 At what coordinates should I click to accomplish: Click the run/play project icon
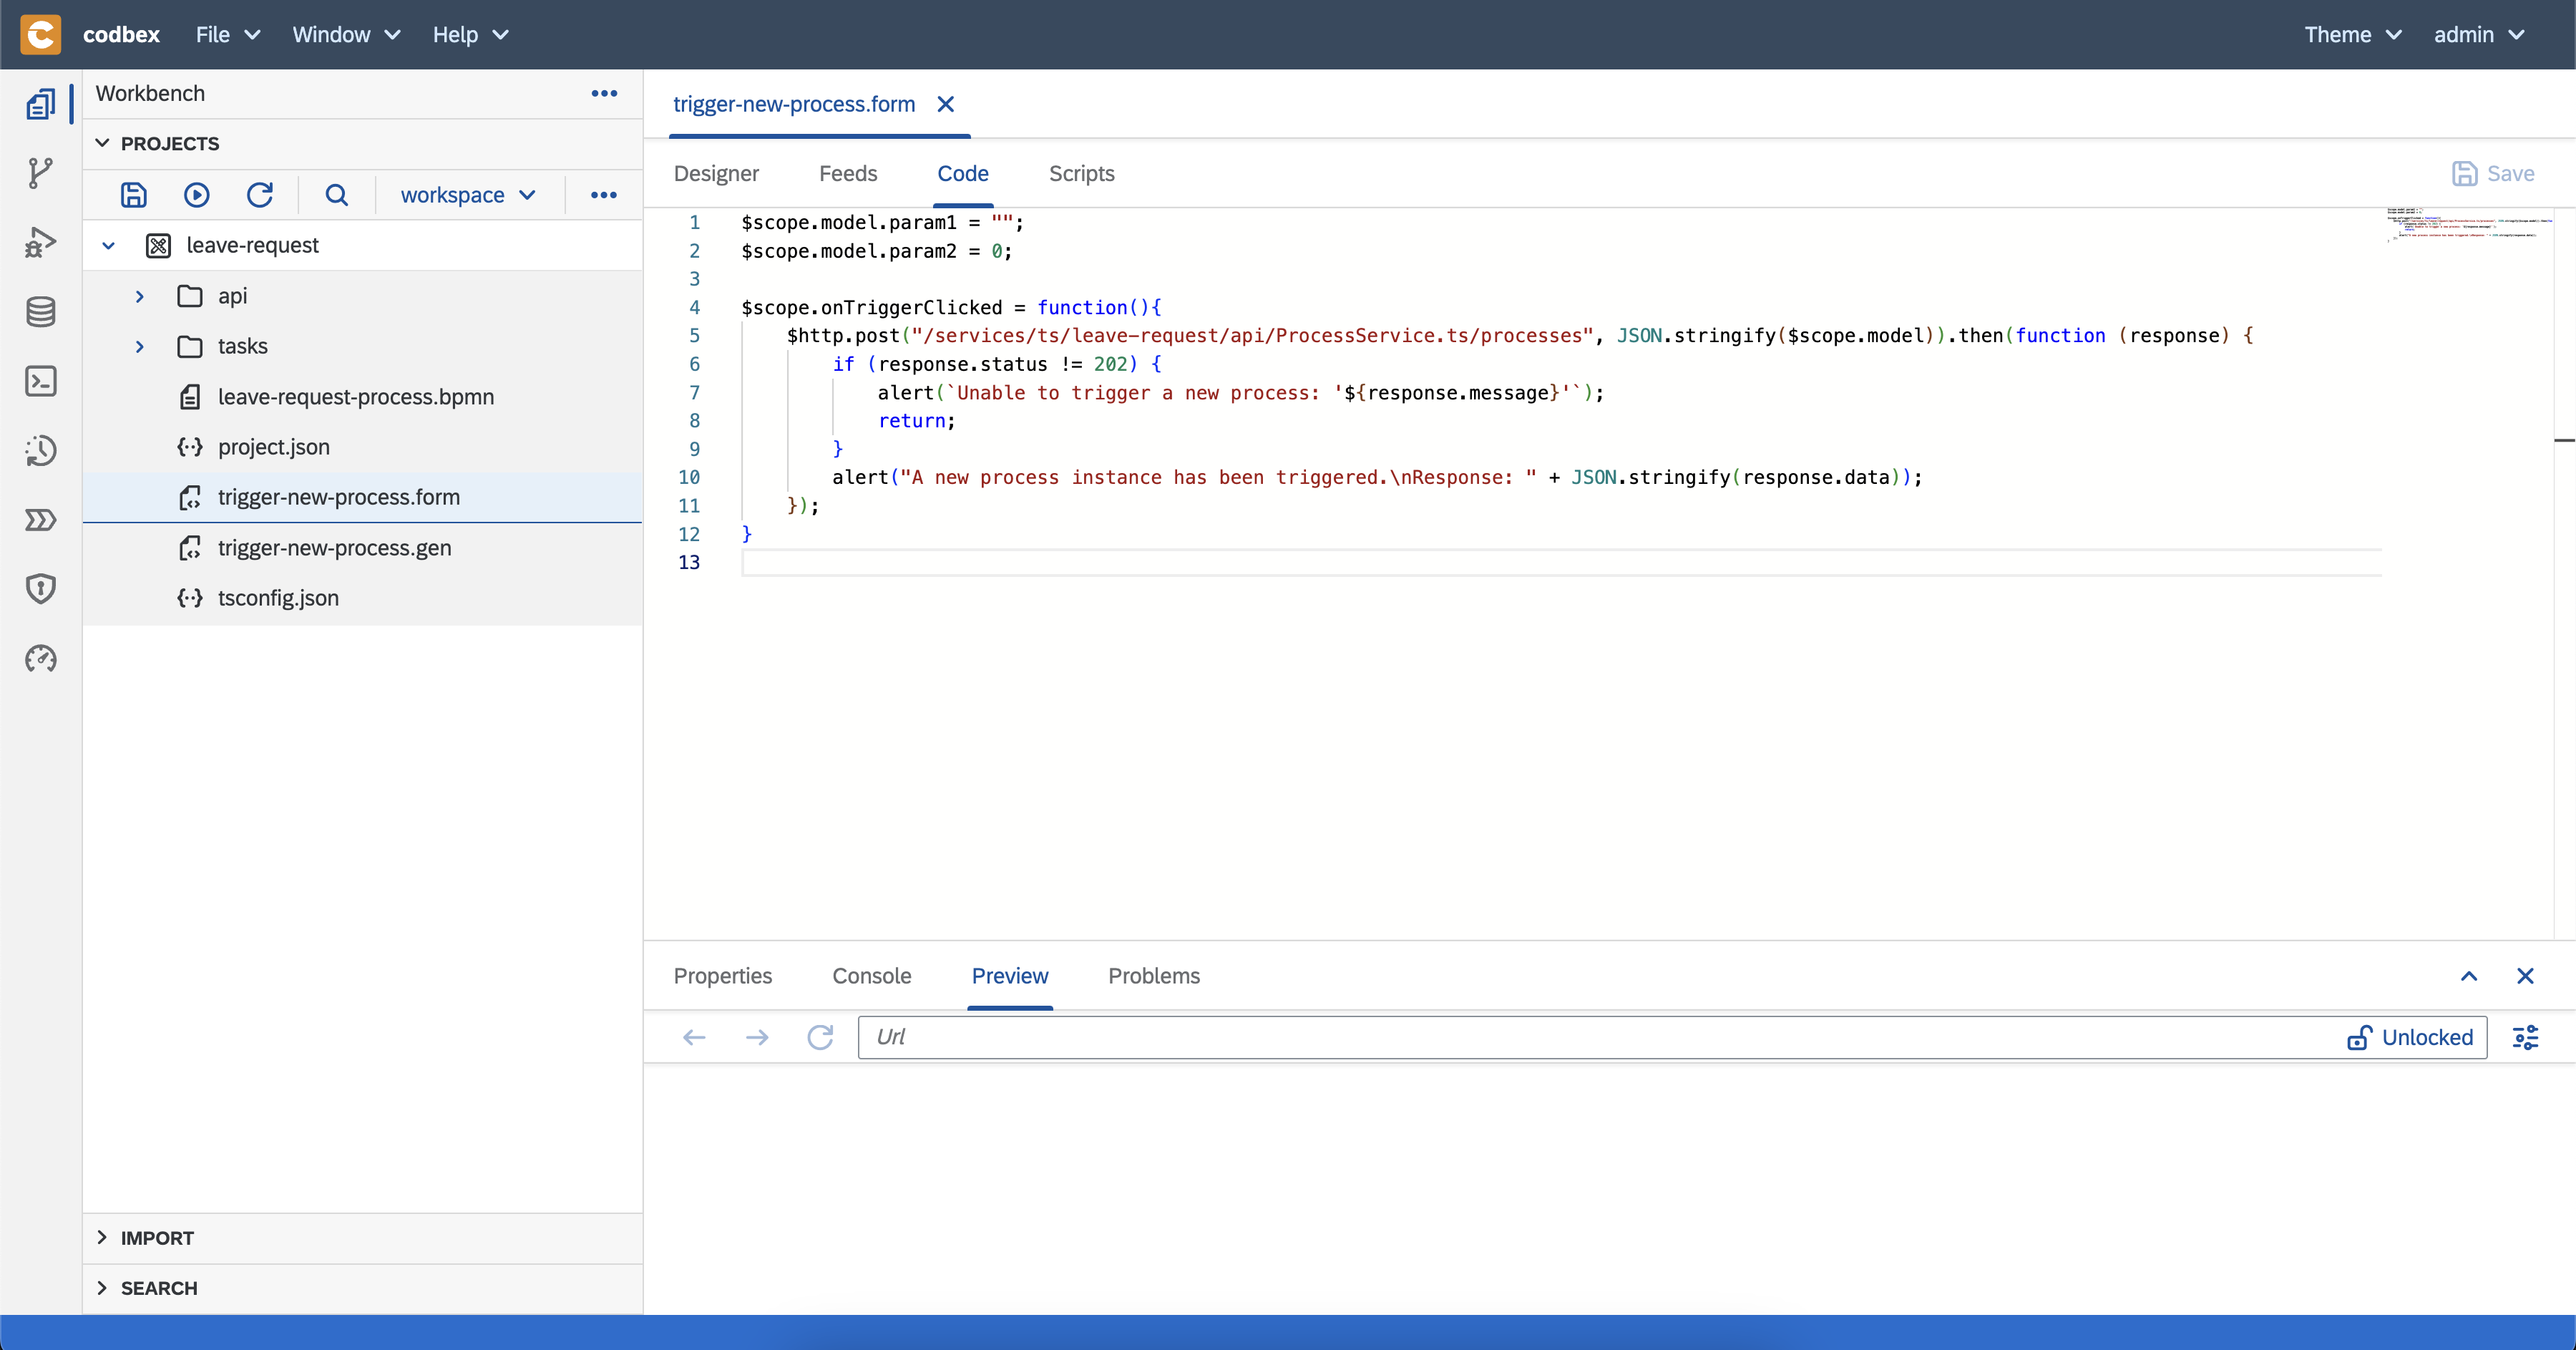coord(197,193)
